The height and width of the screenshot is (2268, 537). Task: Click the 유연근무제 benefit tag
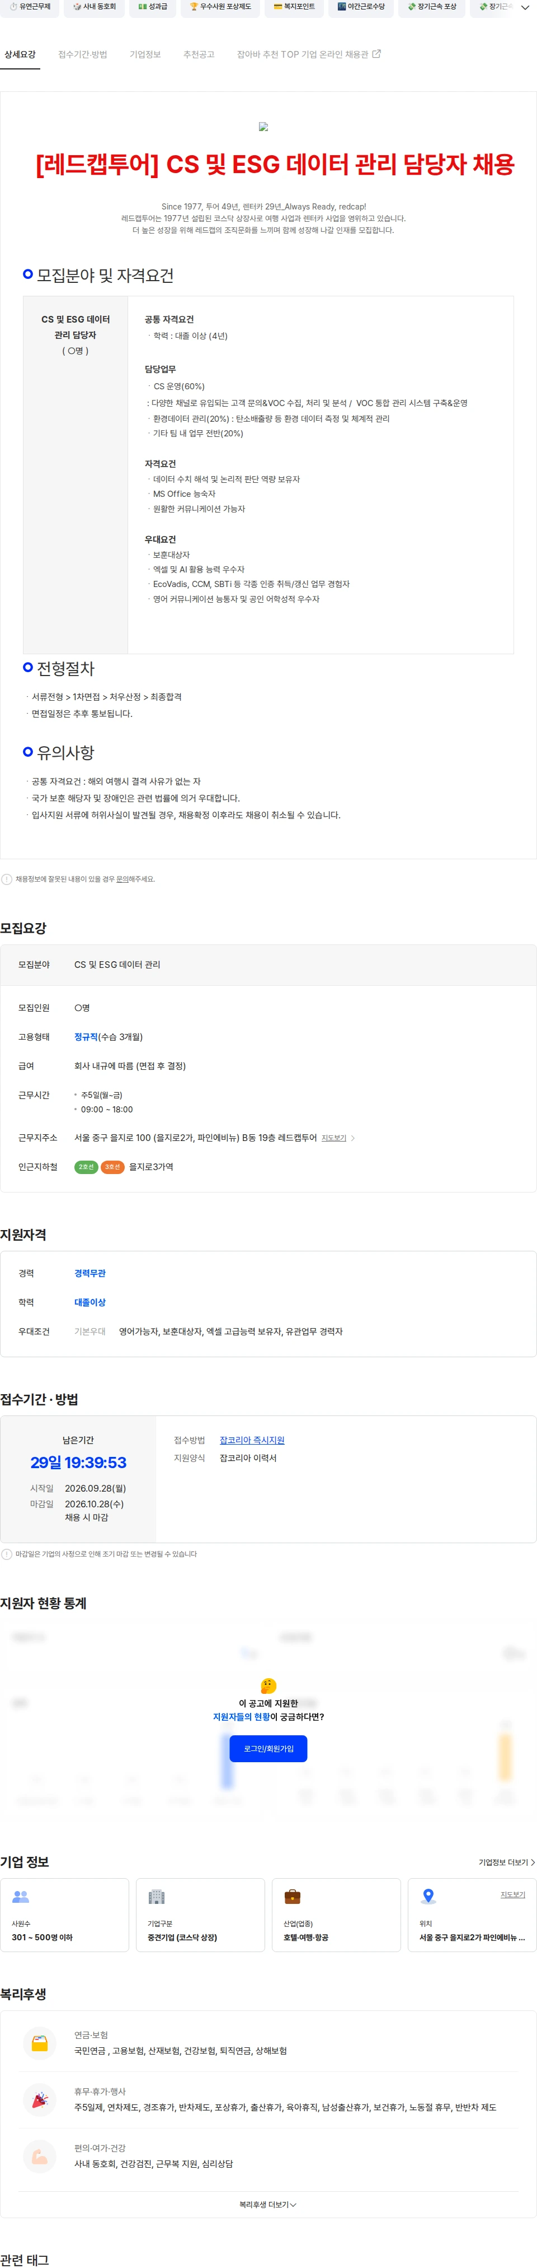[x=31, y=7]
